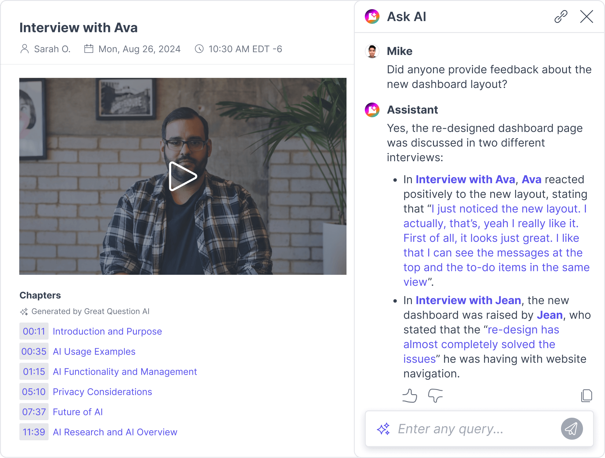The width and height of the screenshot is (605, 458).
Task: Open AI Research and AI Overview chapter
Action: click(x=115, y=432)
